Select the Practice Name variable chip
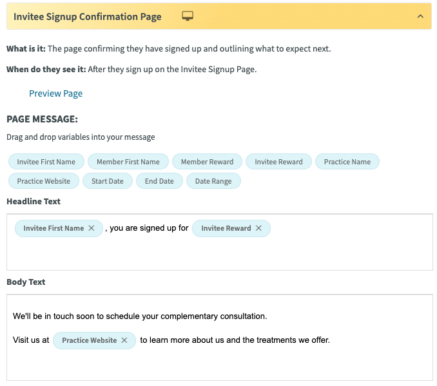Image resolution: width=437 pixels, height=386 pixels. tap(347, 162)
